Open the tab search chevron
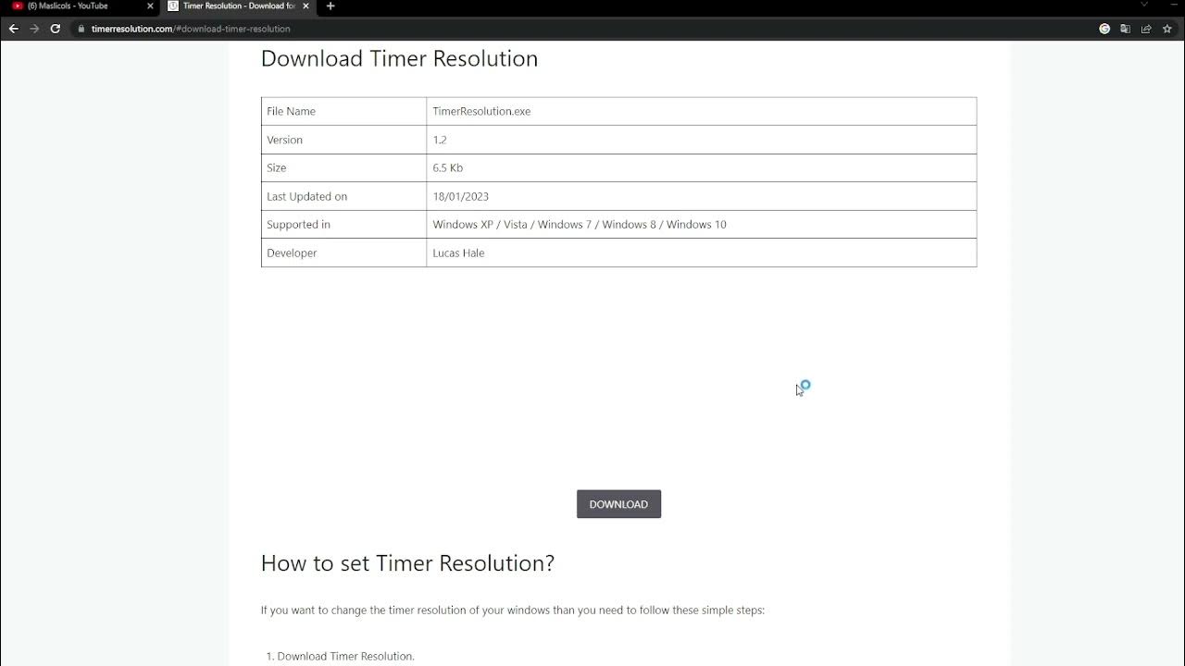Screen dimensions: 1185x666 click(1143, 6)
